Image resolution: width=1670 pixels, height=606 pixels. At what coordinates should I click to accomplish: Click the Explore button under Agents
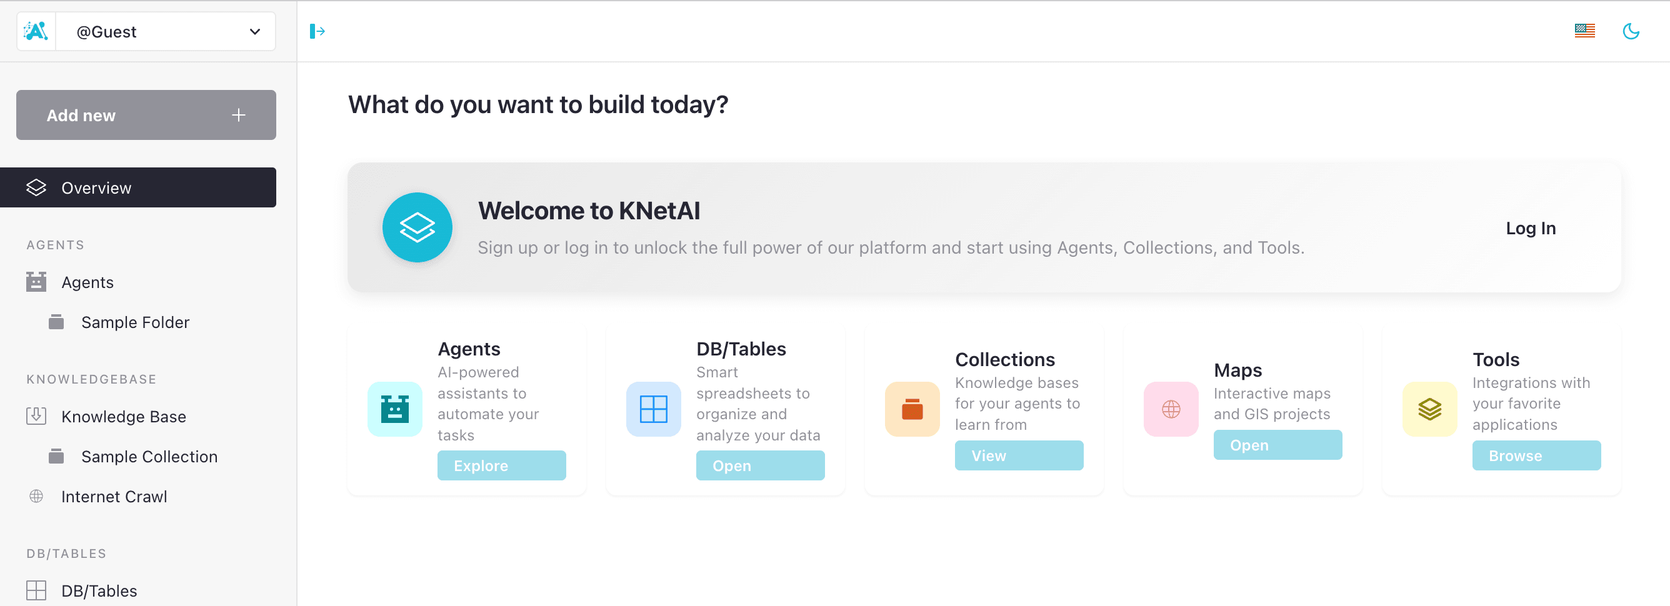point(501,465)
